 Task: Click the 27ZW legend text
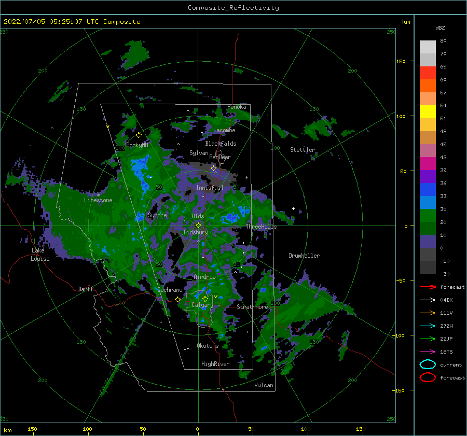(x=446, y=326)
